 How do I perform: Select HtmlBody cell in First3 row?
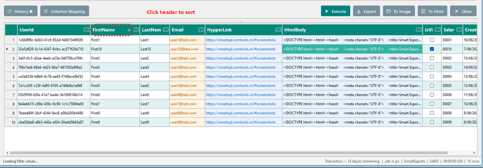pyautogui.click(x=352, y=67)
